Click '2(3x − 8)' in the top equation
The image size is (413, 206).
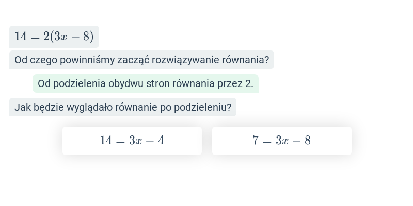pos(69,37)
